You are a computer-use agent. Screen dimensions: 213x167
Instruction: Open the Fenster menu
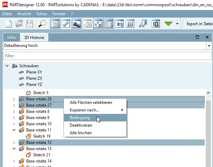coord(59,14)
